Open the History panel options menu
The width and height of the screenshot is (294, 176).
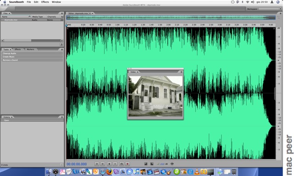pos(62,117)
